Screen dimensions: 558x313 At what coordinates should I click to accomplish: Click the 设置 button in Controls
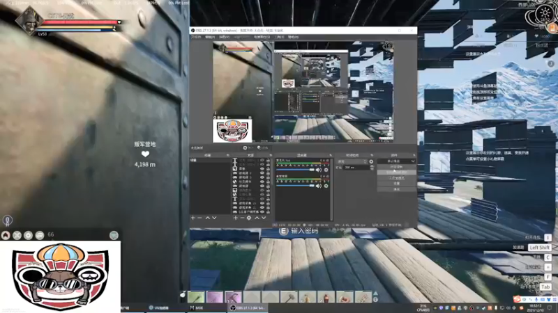396,184
